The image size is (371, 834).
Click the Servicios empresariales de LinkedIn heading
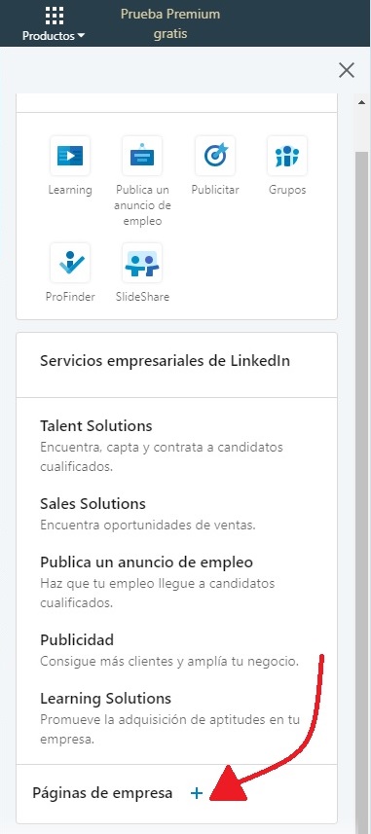165,361
